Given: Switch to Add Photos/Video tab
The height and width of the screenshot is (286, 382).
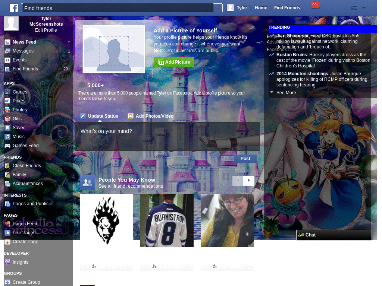Looking at the screenshot, I should (x=151, y=116).
